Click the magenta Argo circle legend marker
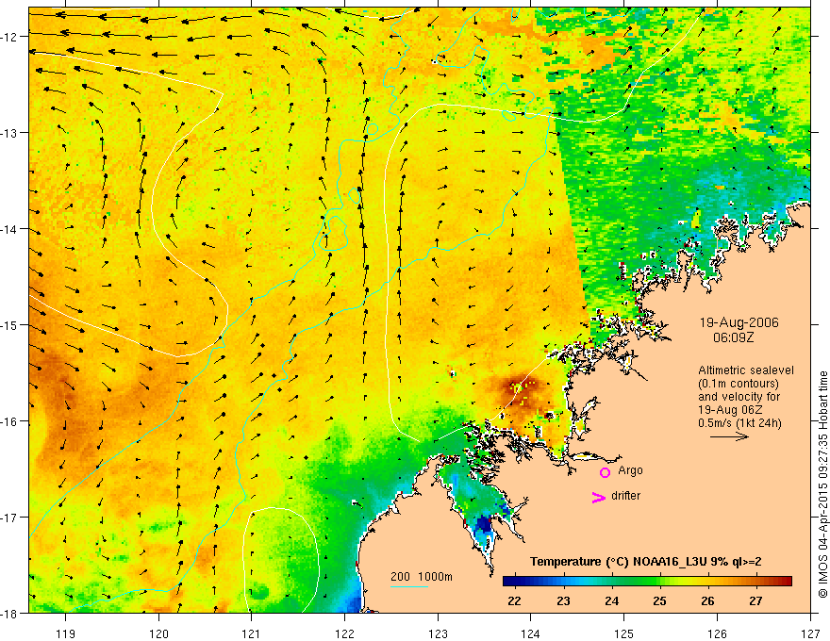Viewport: 830px width, 641px height. [605, 471]
